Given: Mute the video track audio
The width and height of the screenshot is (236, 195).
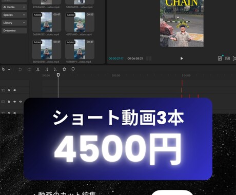Looking at the screenshot, I should (x=21, y=102).
